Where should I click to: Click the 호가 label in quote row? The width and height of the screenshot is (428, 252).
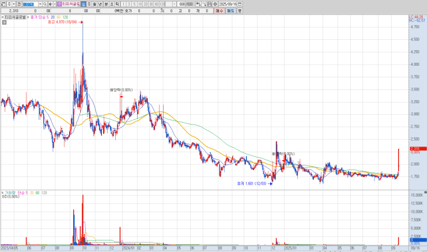pos(128,11)
